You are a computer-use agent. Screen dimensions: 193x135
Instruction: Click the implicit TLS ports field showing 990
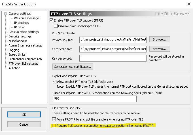[x=95, y=99]
